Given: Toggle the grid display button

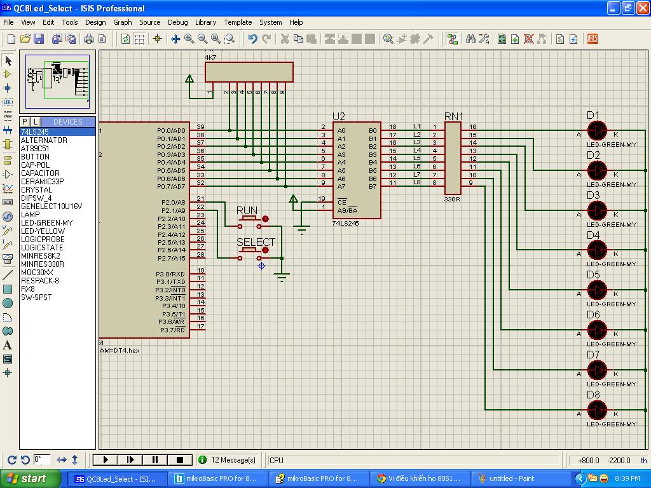Looking at the screenshot, I should pos(139,39).
